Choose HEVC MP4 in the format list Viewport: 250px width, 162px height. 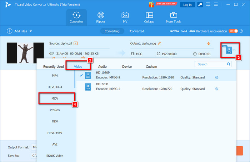(55, 87)
